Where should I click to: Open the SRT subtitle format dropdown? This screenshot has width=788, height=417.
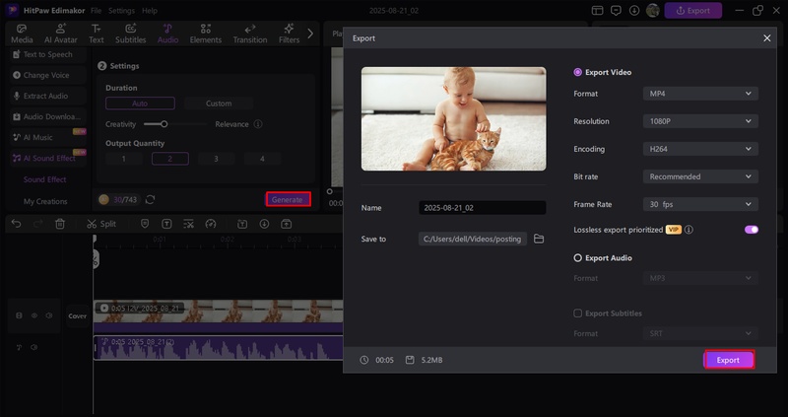point(700,333)
